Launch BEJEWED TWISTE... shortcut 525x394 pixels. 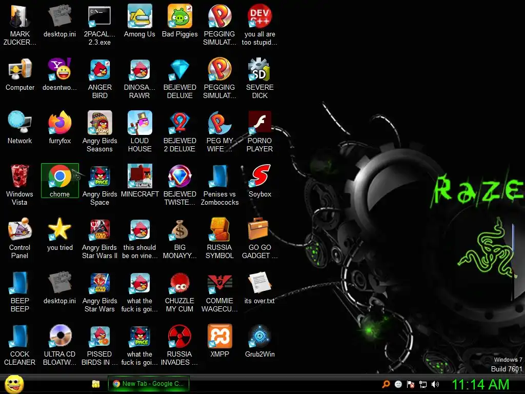[180, 185]
